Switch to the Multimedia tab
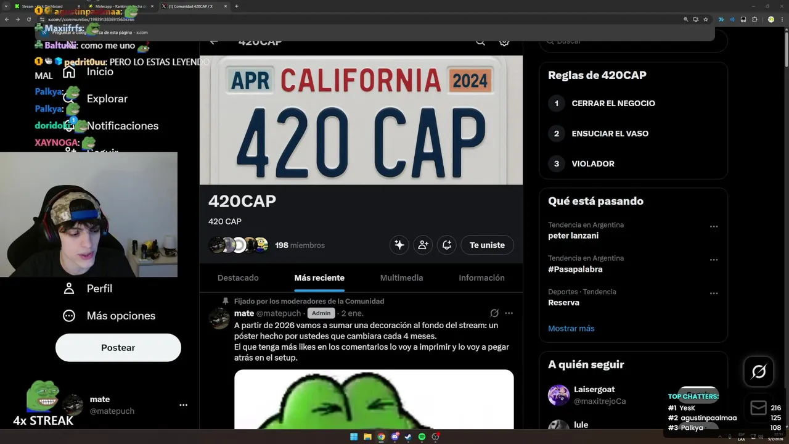This screenshot has width=789, height=444. pos(401,278)
